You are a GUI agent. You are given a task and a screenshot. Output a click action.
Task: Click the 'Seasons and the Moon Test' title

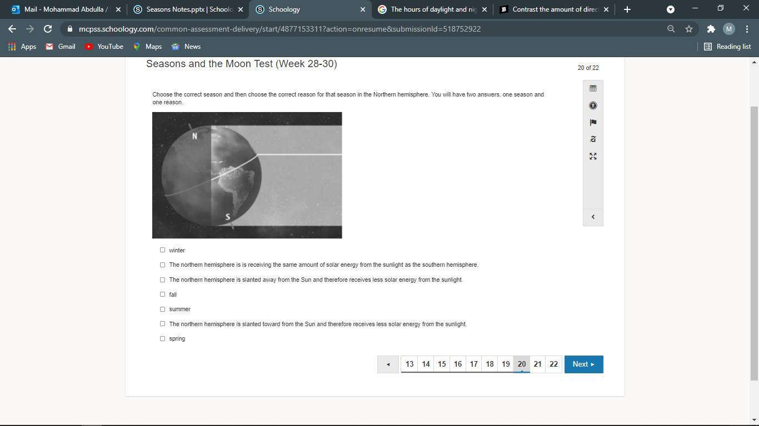241,64
